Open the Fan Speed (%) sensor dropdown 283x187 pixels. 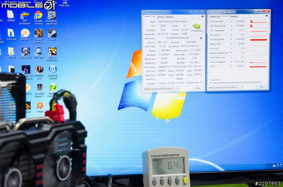coord(231,35)
